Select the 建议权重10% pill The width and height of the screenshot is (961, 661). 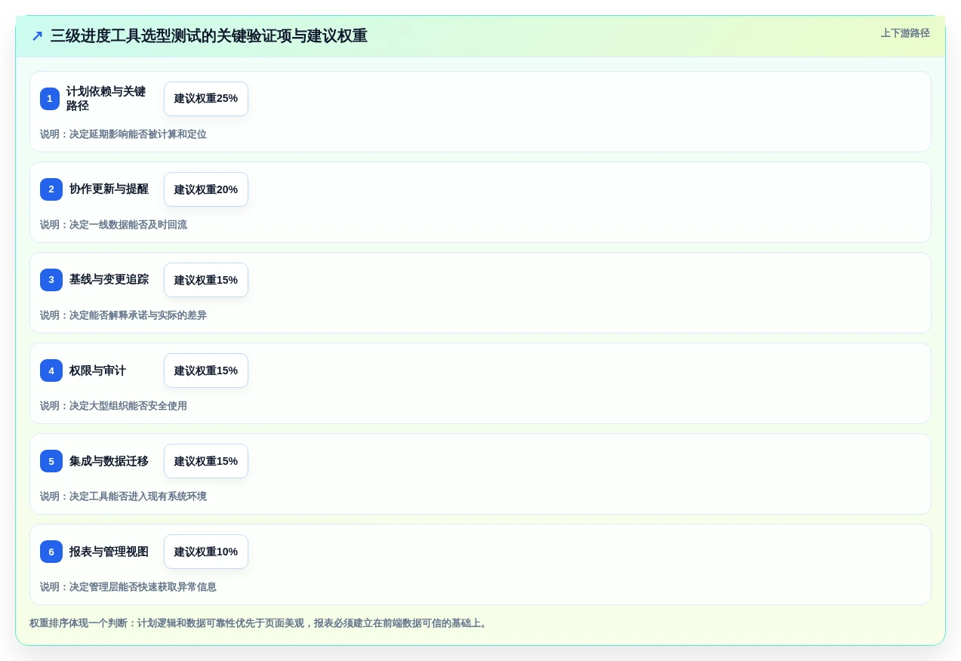[206, 552]
